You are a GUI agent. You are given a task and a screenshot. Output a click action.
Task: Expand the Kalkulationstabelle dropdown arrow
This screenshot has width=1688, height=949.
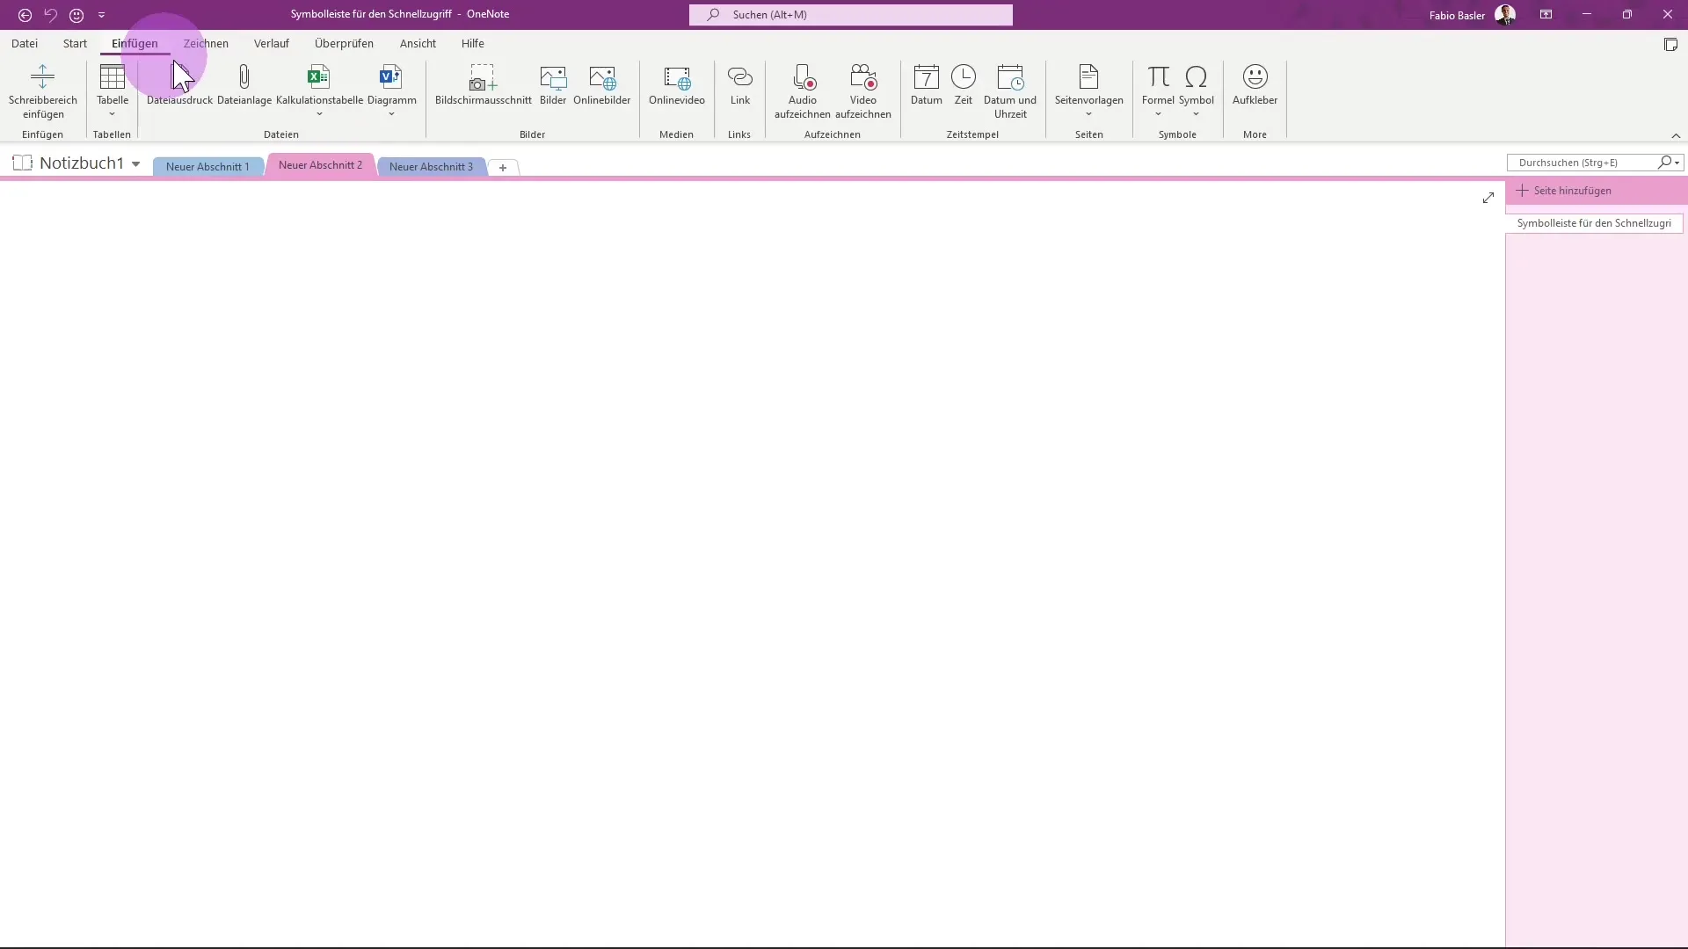[319, 114]
